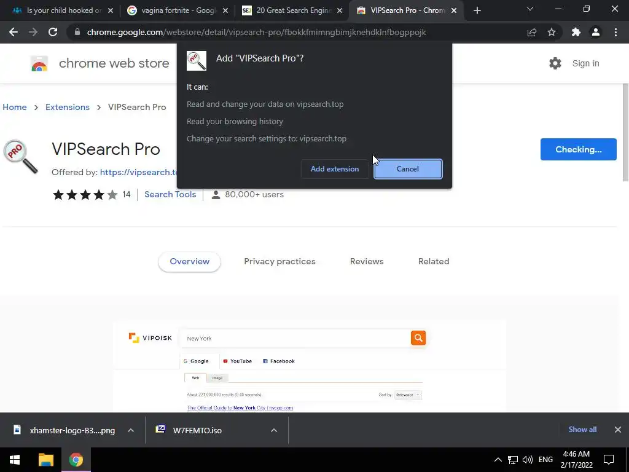Click Facebook tab in screenshot preview

(278, 361)
